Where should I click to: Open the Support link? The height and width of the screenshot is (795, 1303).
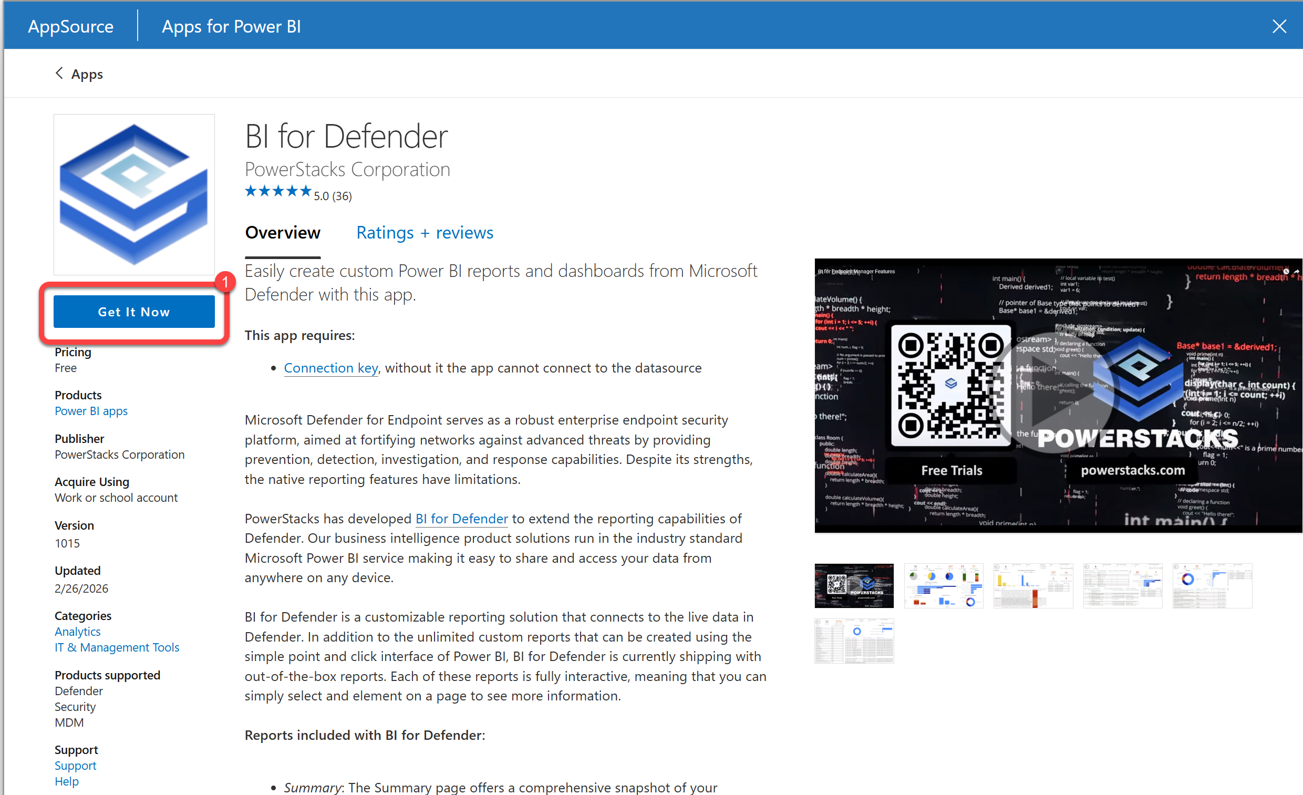point(76,766)
